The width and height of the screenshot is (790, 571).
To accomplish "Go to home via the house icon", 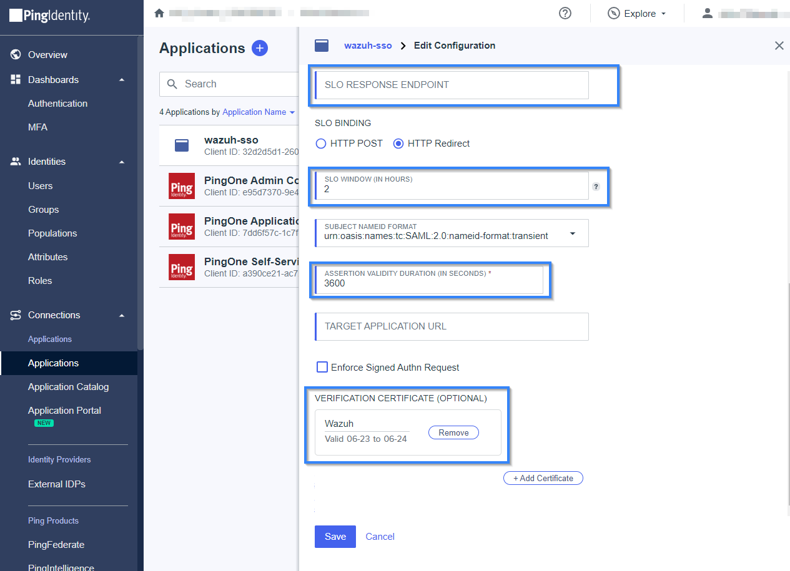I will coord(159,13).
